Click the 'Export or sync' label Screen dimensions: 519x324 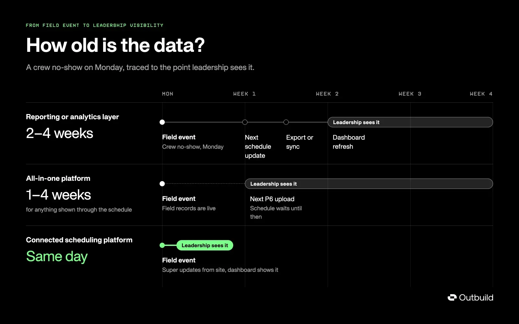[x=300, y=142]
